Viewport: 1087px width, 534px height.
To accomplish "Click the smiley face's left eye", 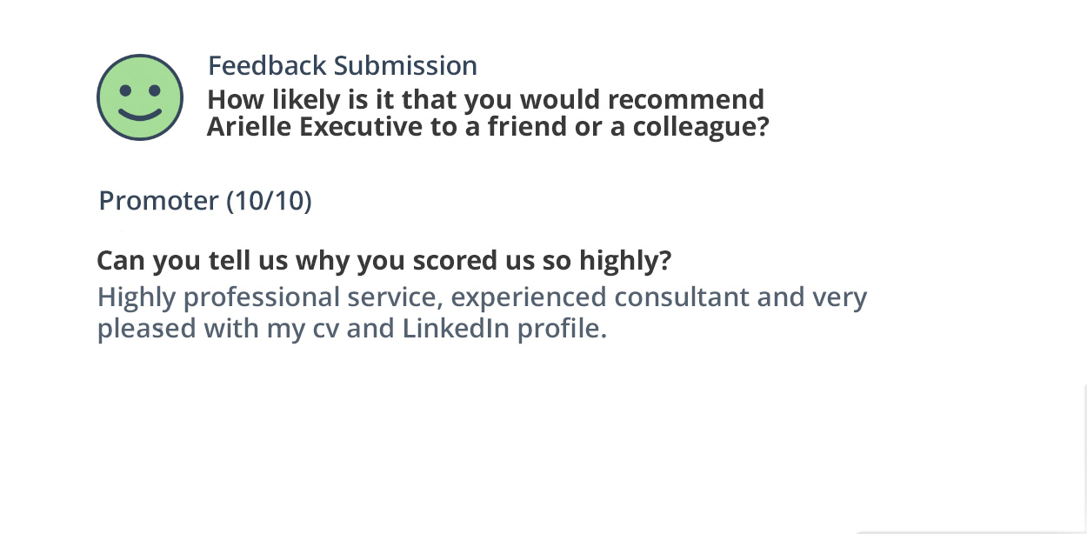I will (126, 90).
